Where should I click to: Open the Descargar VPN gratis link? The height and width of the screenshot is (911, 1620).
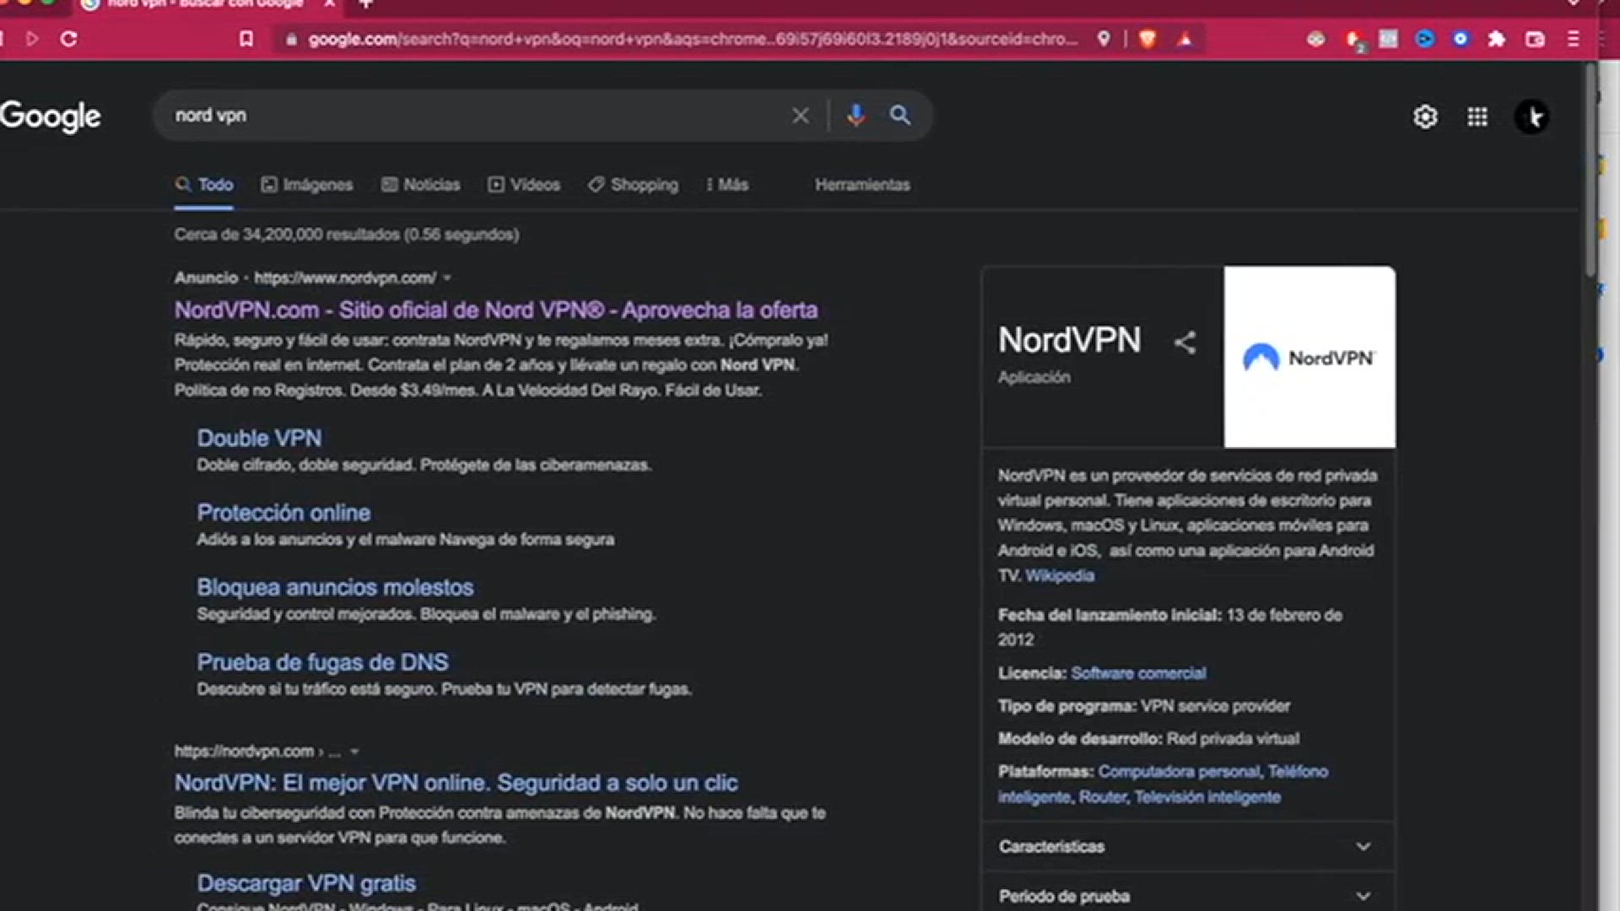(306, 883)
